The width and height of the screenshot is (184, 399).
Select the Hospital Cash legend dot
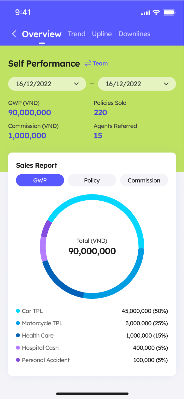coord(17,348)
